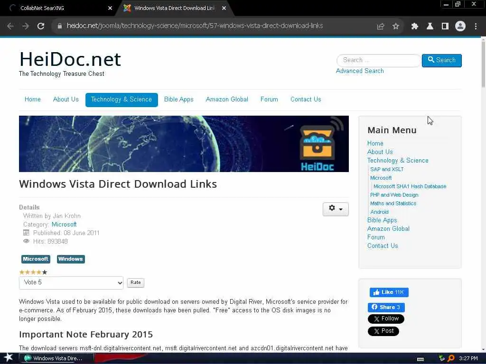Open the Chrome Labs flask icon
486x364 pixels.
430,27
